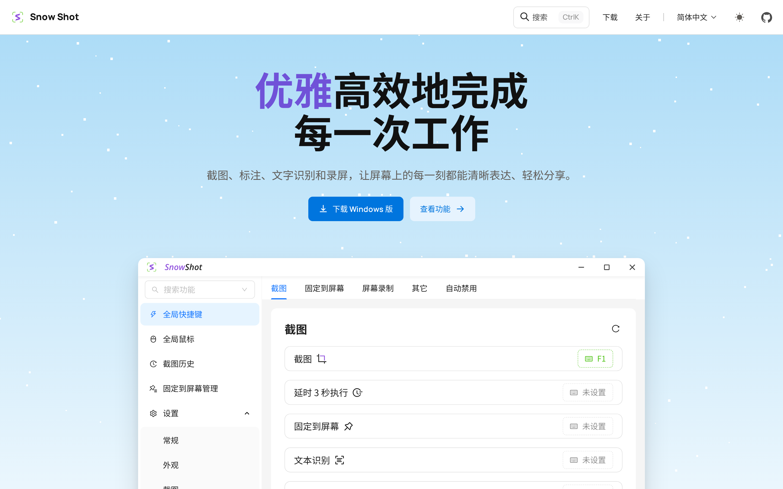Image resolution: width=783 pixels, height=489 pixels.
Task: Open 固定到屏幕管理 in the sidebar
Action: click(200, 388)
